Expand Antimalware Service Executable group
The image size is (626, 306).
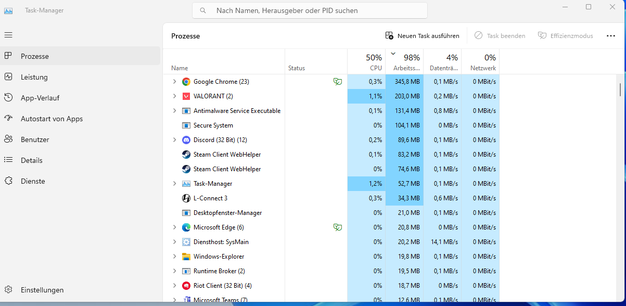point(174,111)
